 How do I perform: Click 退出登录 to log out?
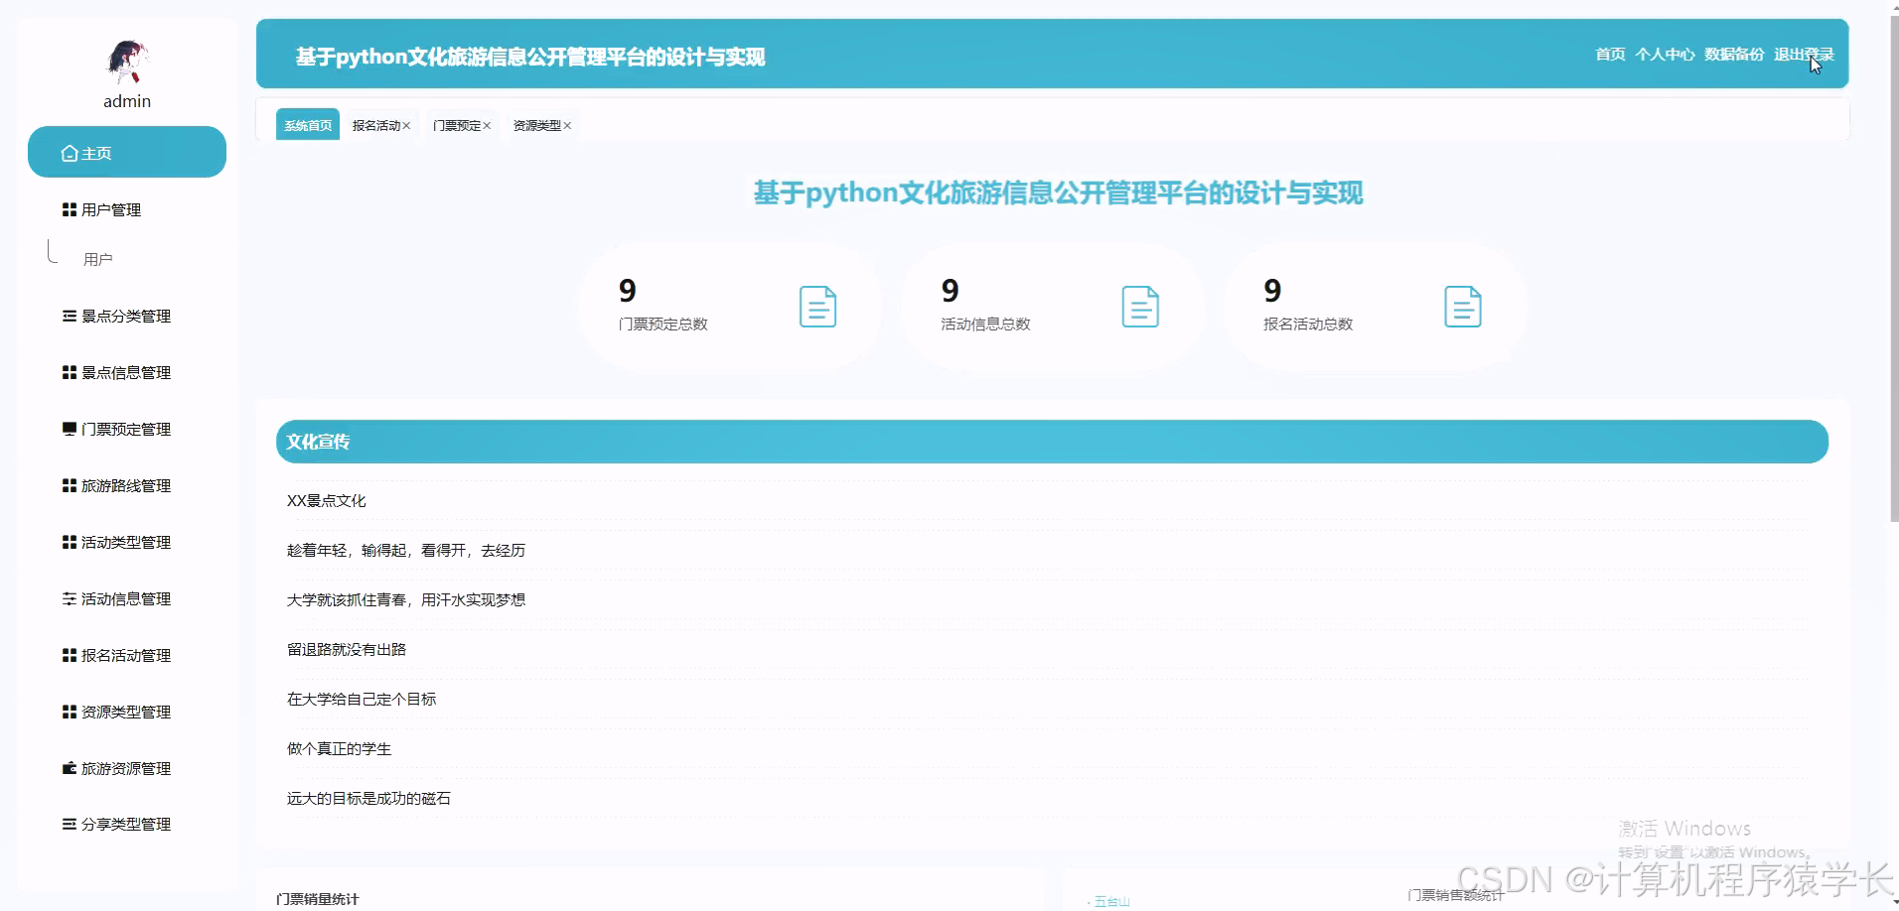(x=1804, y=55)
